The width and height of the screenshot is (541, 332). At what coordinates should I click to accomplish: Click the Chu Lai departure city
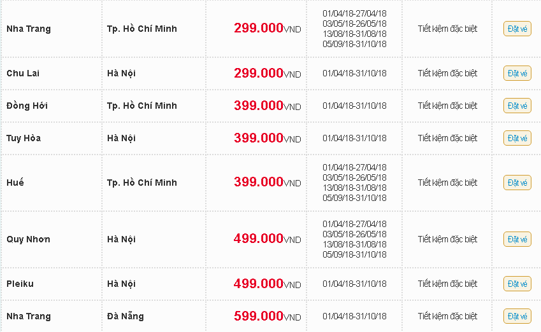click(x=23, y=73)
